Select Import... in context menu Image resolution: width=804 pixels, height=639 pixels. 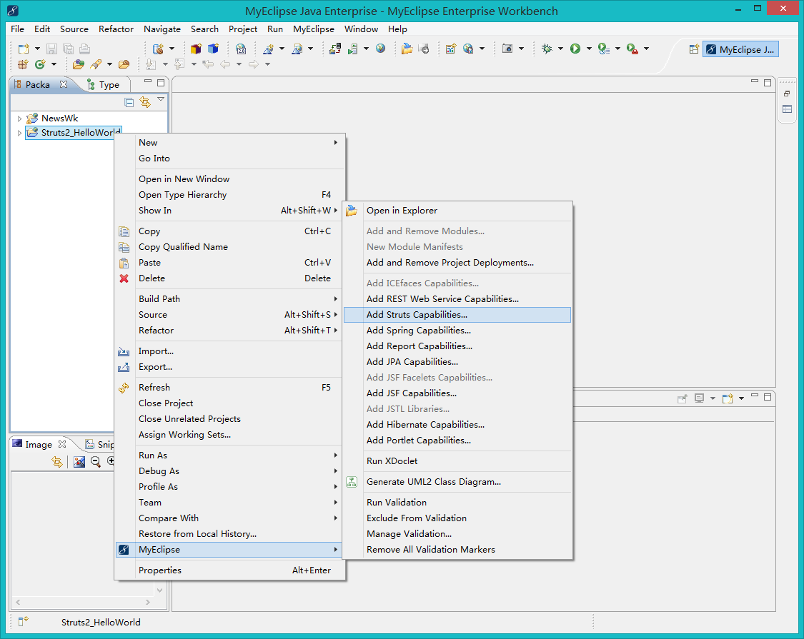pos(229,351)
